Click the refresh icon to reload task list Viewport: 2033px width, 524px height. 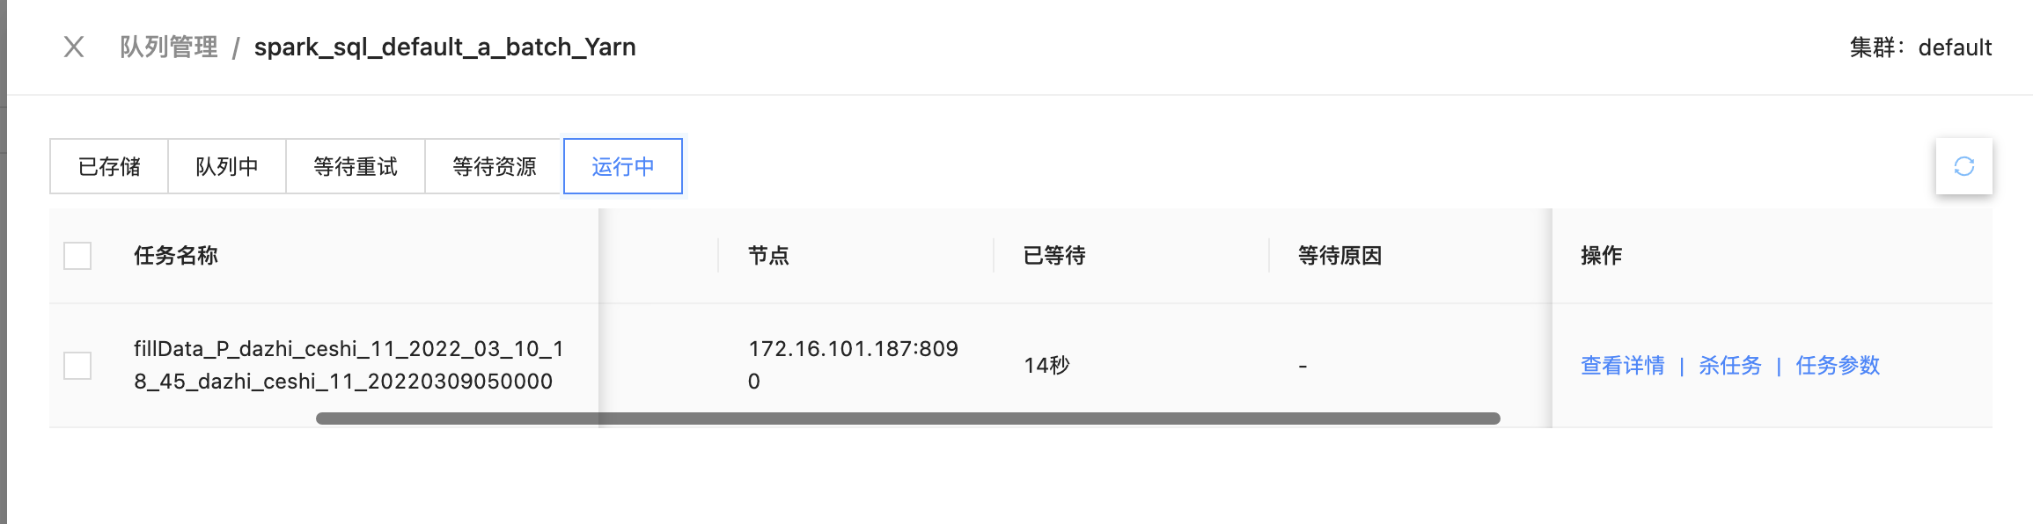[x=1965, y=165]
